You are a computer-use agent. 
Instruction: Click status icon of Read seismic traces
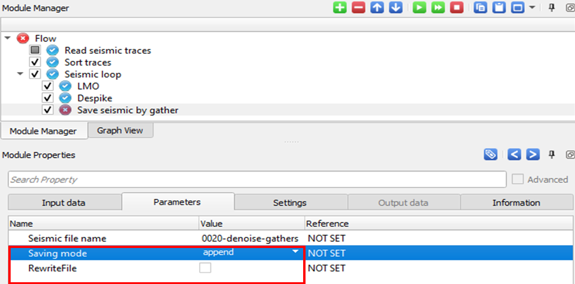(x=53, y=50)
